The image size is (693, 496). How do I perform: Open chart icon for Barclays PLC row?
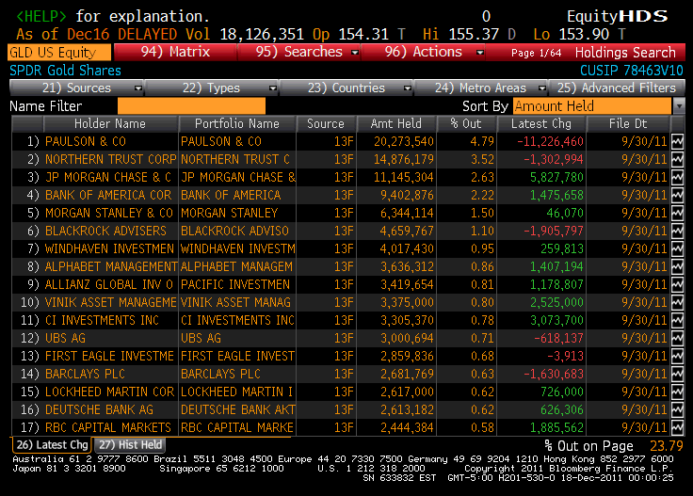tap(678, 374)
